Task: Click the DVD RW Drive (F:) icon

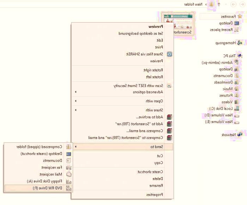Action: [x=69, y=188]
